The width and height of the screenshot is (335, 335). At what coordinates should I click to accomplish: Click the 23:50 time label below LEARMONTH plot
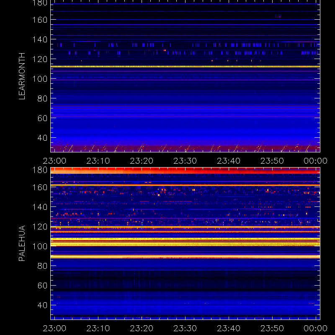pos(272,161)
